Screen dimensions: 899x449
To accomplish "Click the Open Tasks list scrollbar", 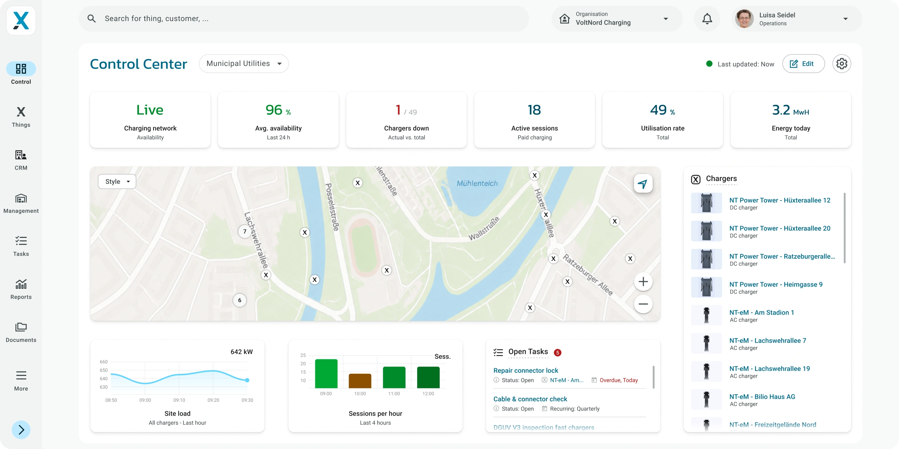I will (654, 377).
